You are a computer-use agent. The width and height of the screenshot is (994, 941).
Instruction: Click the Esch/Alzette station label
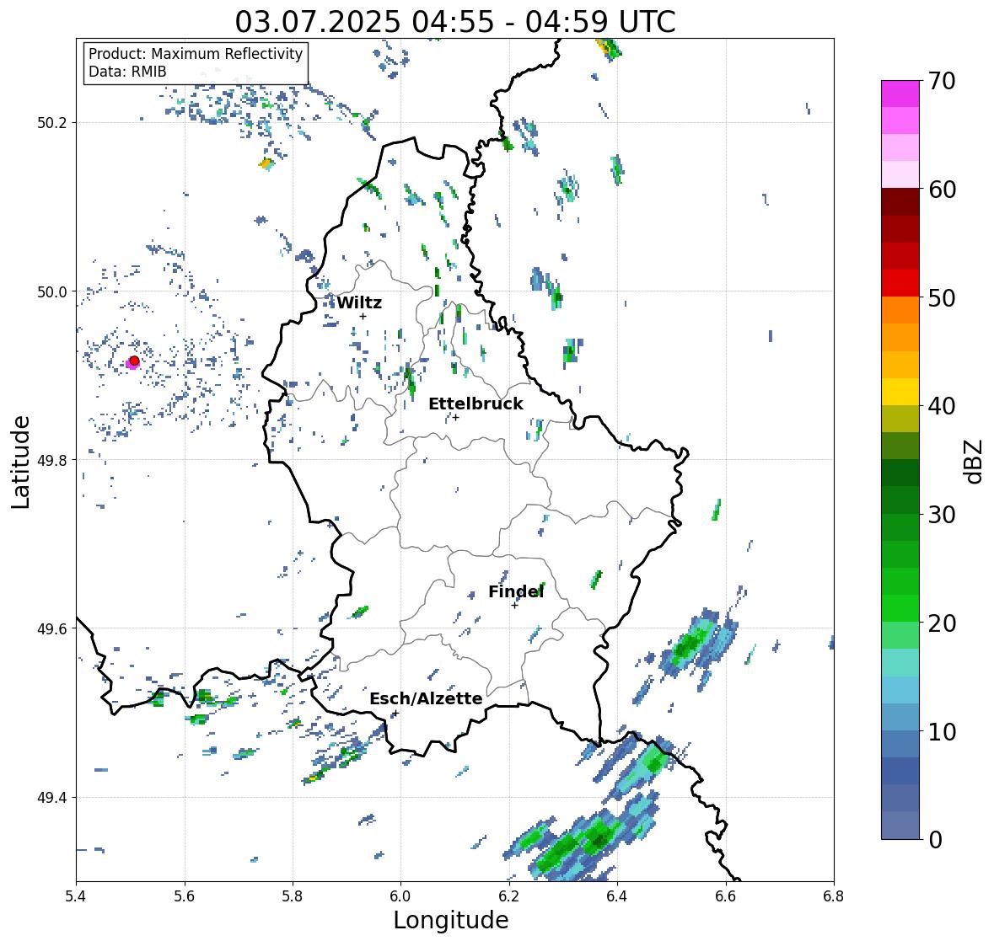tap(426, 698)
